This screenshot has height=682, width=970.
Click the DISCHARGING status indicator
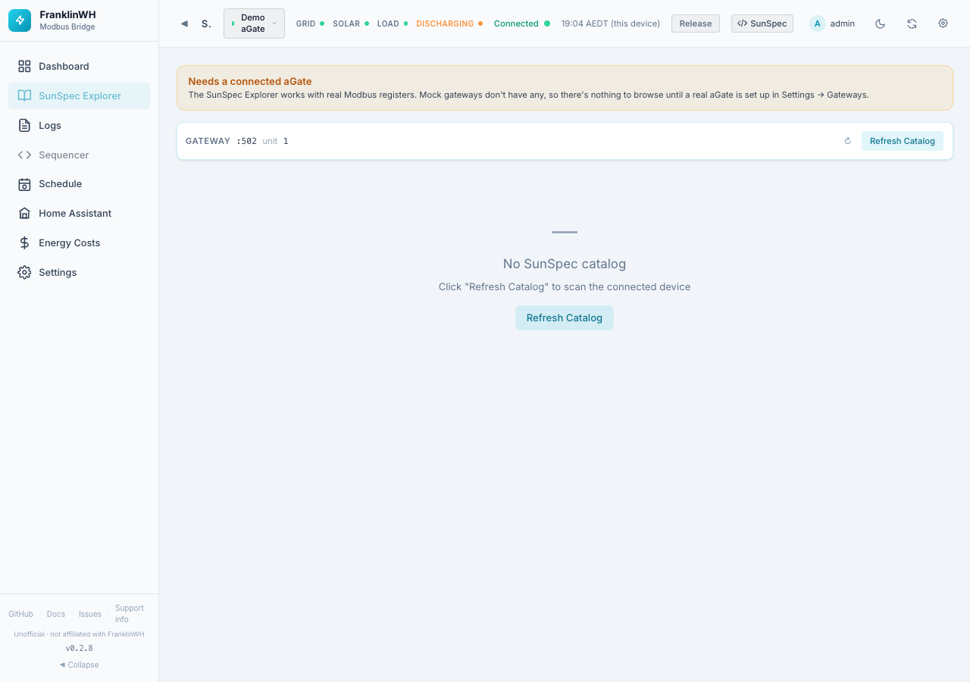449,23
